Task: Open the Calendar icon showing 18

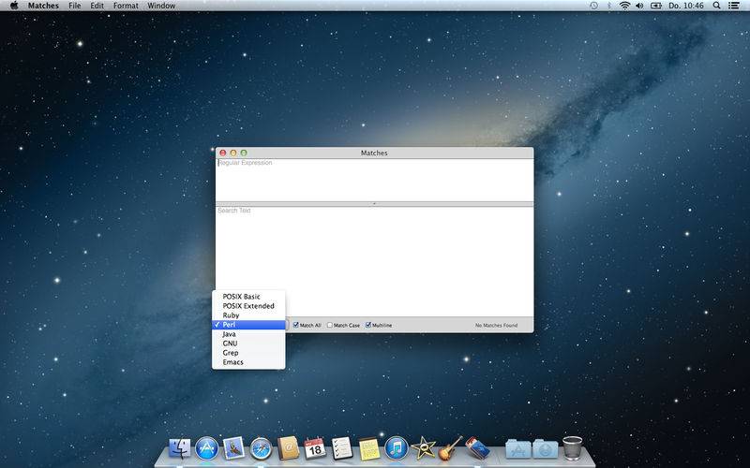Action: pos(315,449)
